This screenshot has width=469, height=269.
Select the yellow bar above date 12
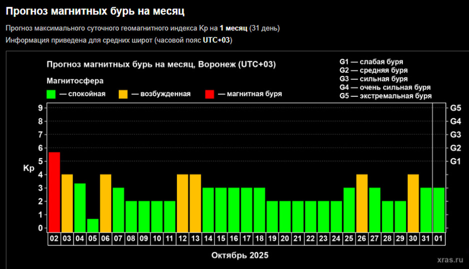point(182,203)
